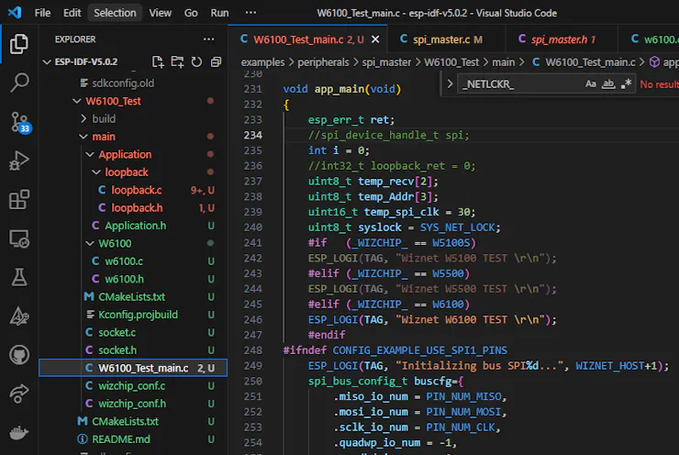Collapse all folders in Explorer
Image resolution: width=679 pixels, height=455 pixels.
[x=216, y=61]
